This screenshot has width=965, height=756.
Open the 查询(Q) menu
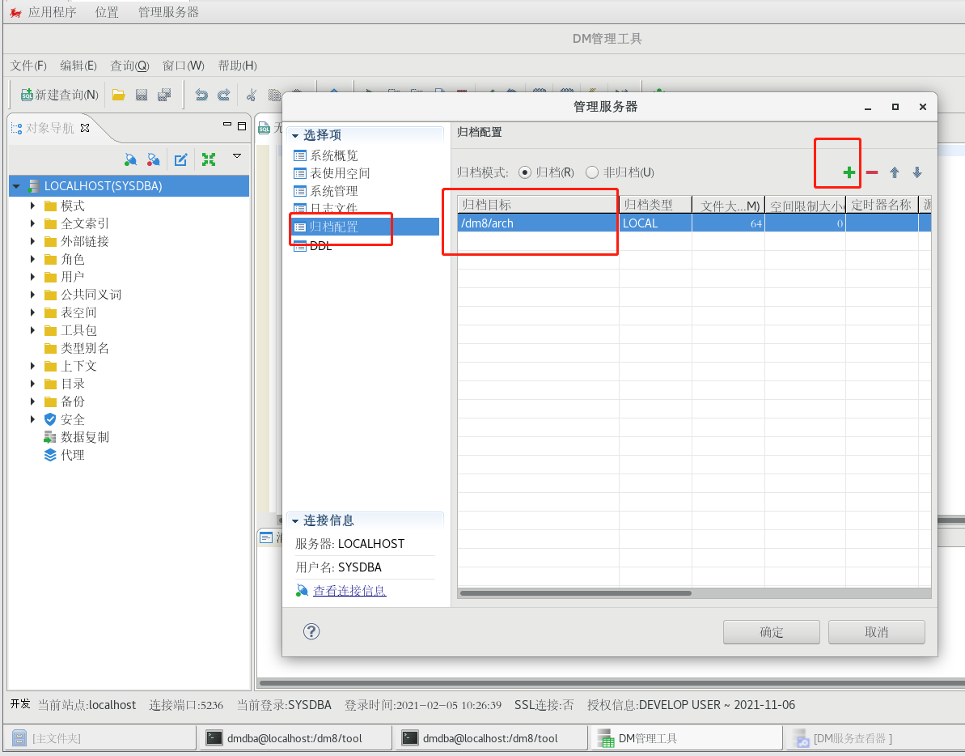[x=129, y=66]
